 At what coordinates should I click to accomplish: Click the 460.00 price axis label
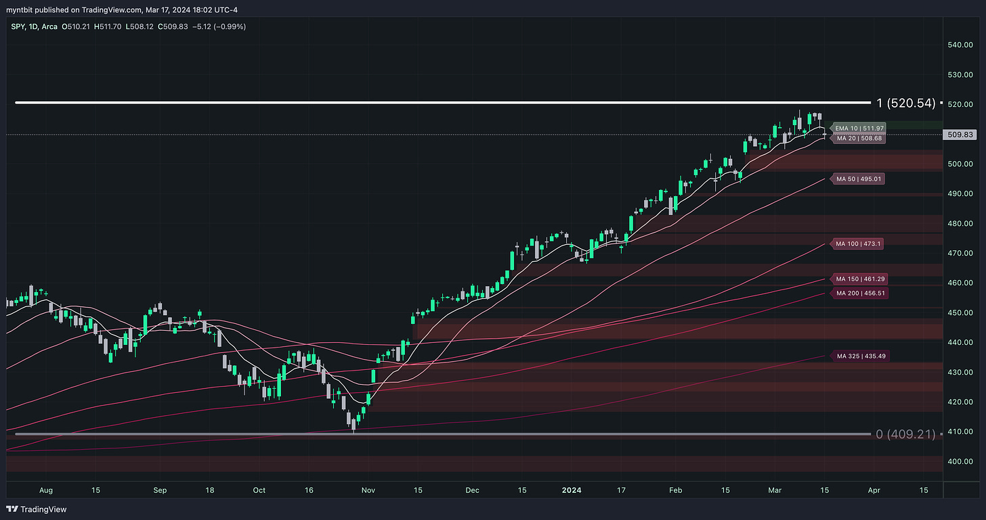960,283
